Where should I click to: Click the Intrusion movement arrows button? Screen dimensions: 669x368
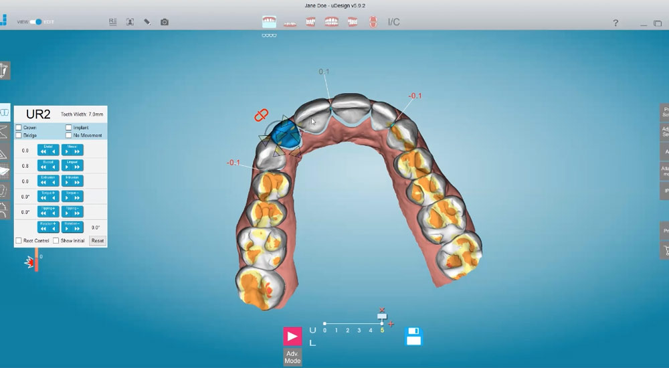click(72, 181)
